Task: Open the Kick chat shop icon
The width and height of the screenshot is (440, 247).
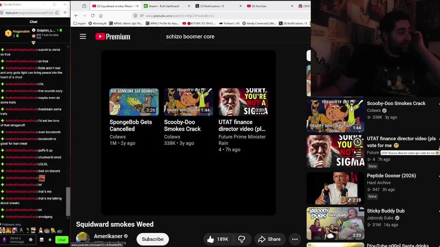Action: point(42,240)
